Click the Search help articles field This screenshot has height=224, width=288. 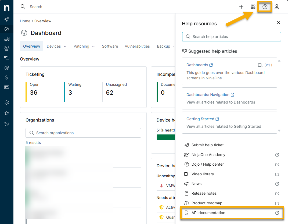(x=232, y=37)
